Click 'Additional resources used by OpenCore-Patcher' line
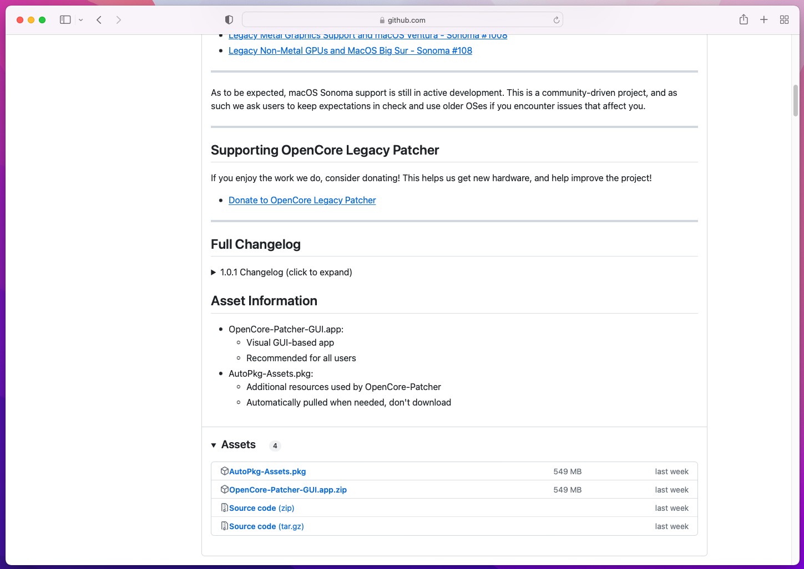Screen dimensions: 804x569 pos(343,387)
